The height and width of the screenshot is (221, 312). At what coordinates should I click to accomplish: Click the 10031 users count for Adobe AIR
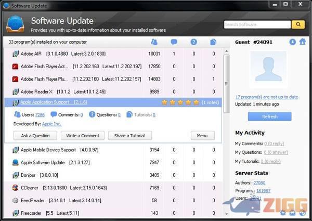154,54
